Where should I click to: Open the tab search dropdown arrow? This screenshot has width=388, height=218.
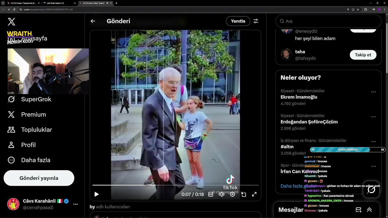[3, 3]
